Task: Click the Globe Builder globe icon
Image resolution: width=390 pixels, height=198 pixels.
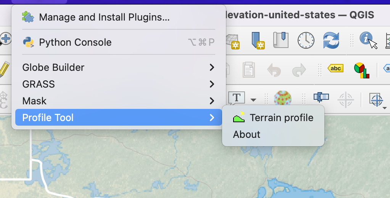Action: click(282, 99)
